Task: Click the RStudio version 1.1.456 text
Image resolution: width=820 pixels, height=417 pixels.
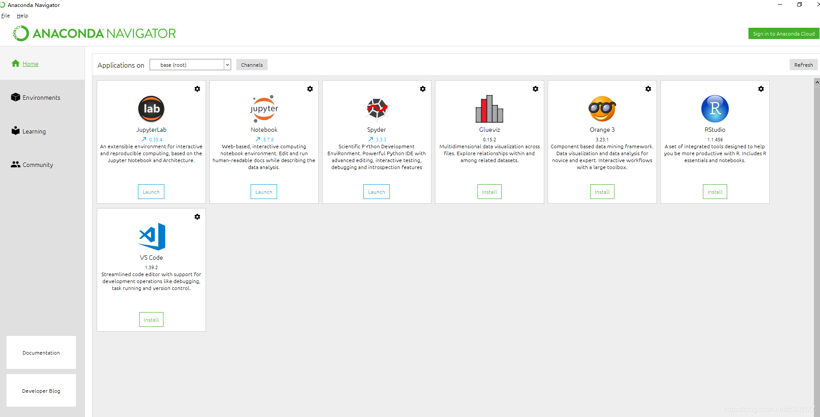Action: click(715, 140)
